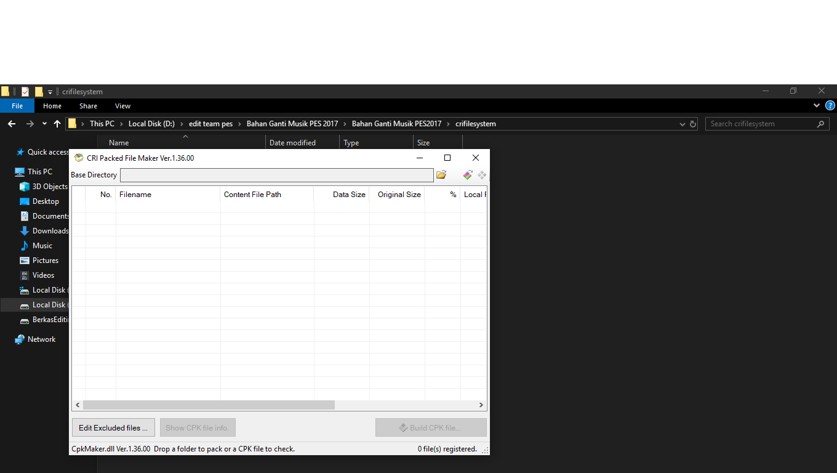Click the Content File Path column header
The height and width of the screenshot is (473, 837).
267,195
